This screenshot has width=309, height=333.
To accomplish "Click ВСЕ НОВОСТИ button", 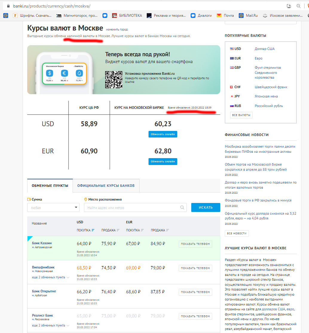I will tap(237, 233).
